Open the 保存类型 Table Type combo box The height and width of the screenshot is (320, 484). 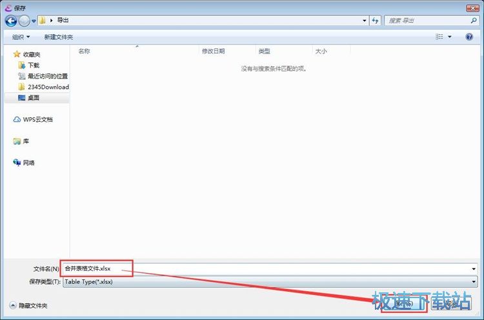(270, 282)
